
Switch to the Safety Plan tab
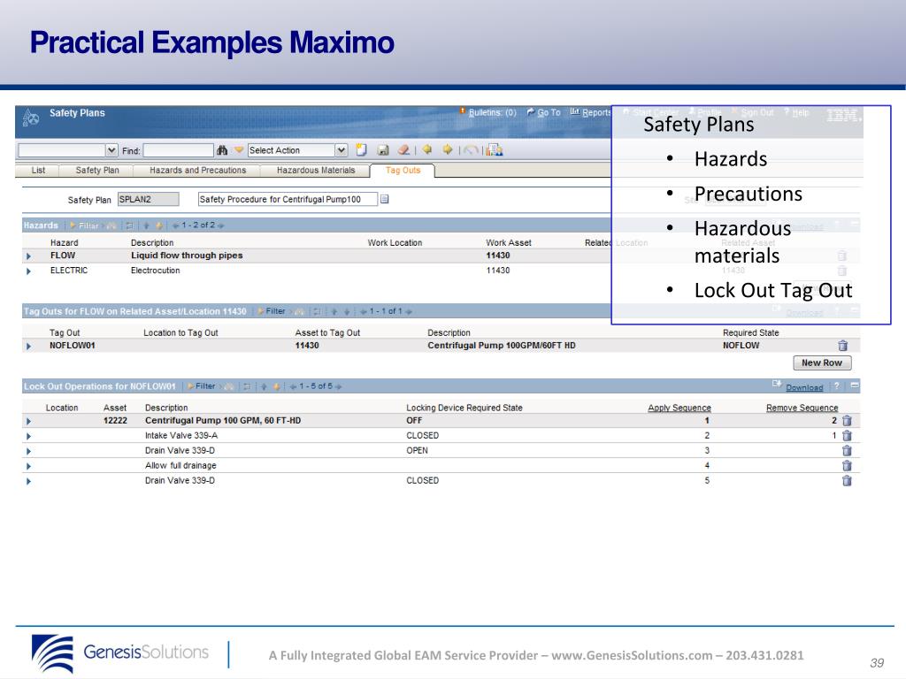coord(97,171)
